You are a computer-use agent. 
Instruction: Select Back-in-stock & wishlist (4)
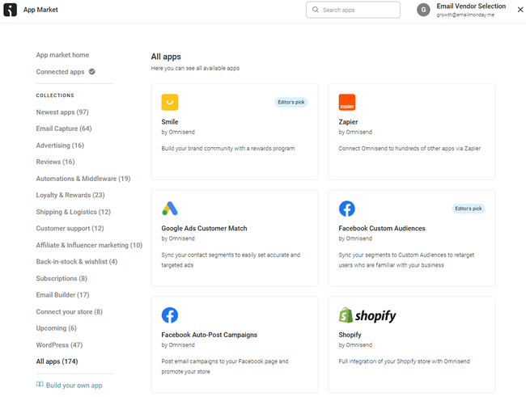pos(77,261)
